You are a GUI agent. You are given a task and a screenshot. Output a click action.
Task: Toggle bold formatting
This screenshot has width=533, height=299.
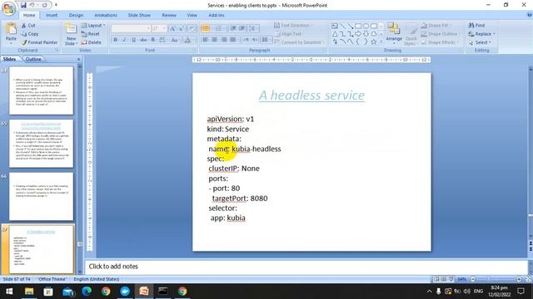point(115,40)
